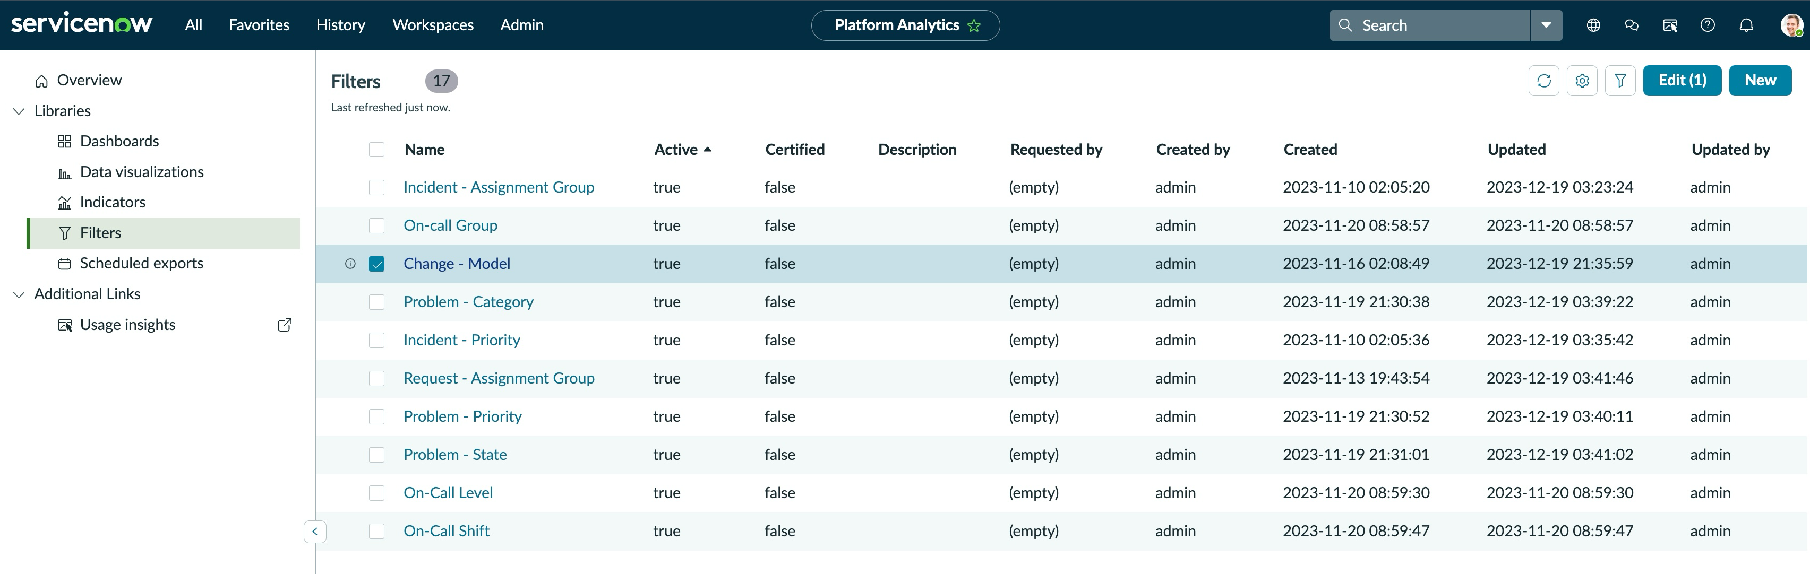Viewport: 1810px width, 574px height.
Task: Open the Incident - Assignment Group filter link
Action: tap(499, 187)
